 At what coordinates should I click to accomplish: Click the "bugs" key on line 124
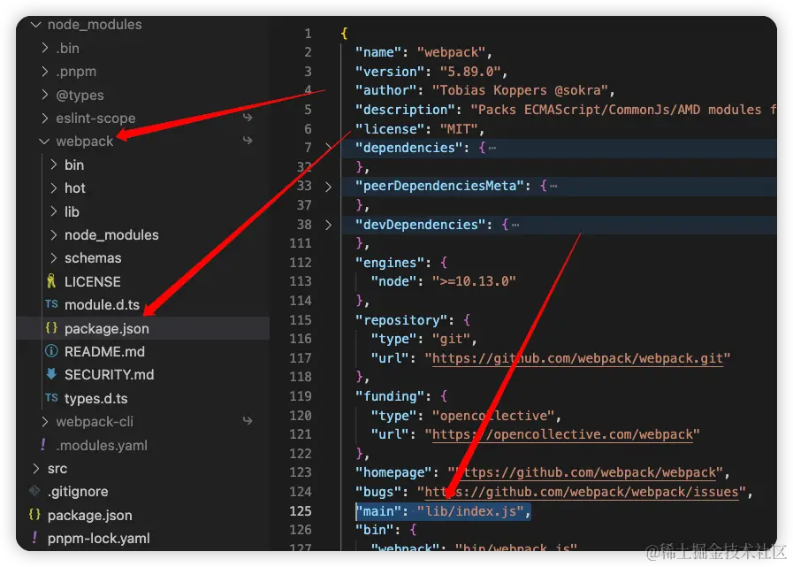tap(378, 492)
